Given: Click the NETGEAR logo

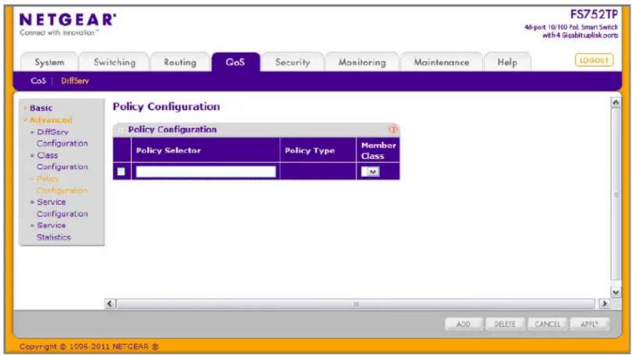Looking at the screenshot, I should tap(68, 20).
